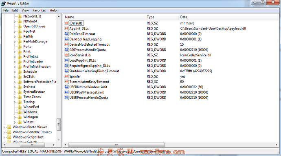Viewport: 281px width, 156px height.
Task: Click the folder icon of Windows Photo Viewer
Action: click(x=9, y=127)
